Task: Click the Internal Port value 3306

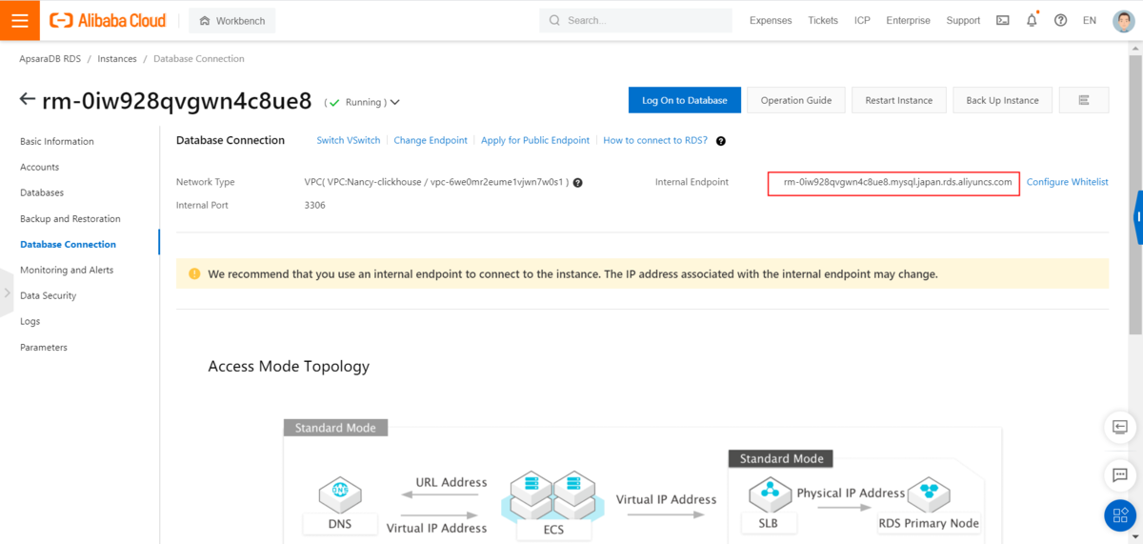Action: tap(315, 205)
